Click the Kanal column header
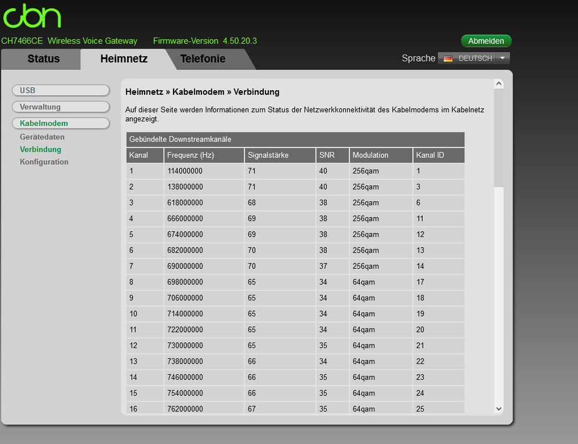The image size is (578, 444). pos(145,155)
